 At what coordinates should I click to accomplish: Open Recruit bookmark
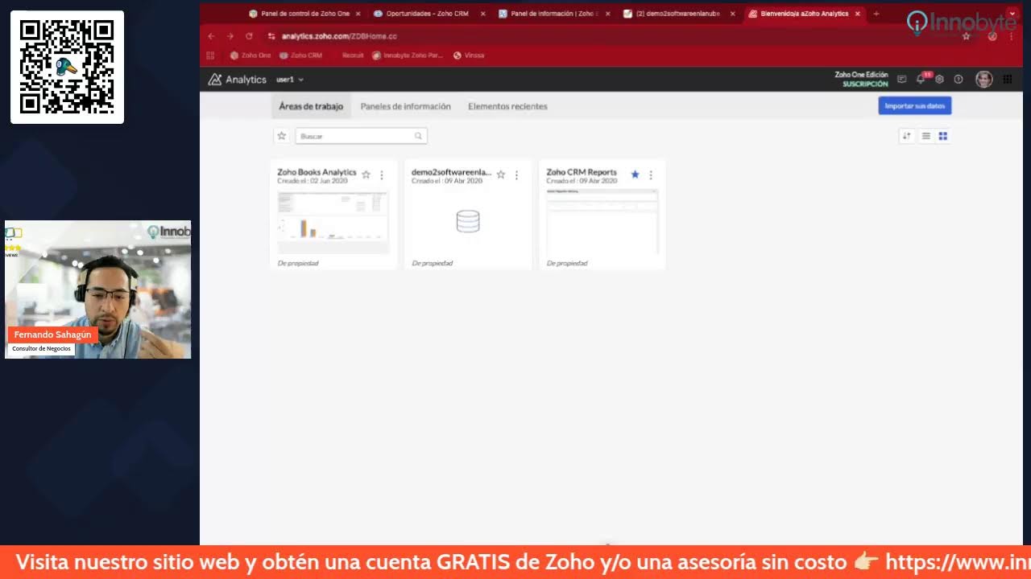[353, 55]
